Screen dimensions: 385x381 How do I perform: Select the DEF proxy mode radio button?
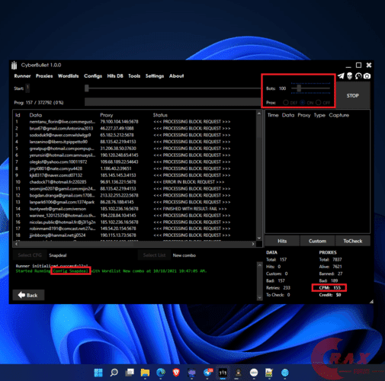tap(286, 102)
